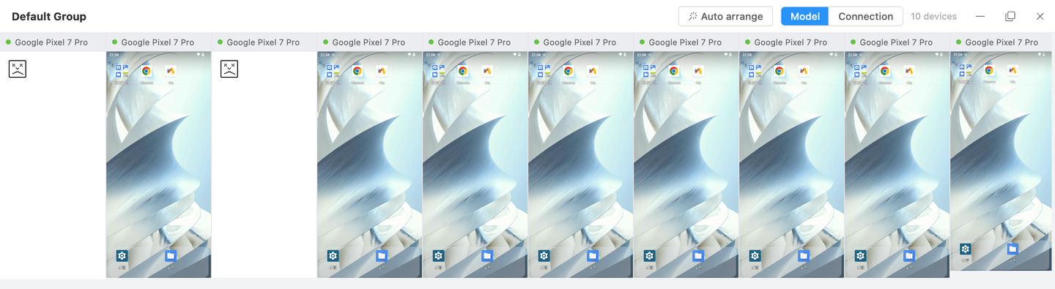Maximize the Default Group window
Image resolution: width=1055 pixels, height=289 pixels.
coord(1010,16)
